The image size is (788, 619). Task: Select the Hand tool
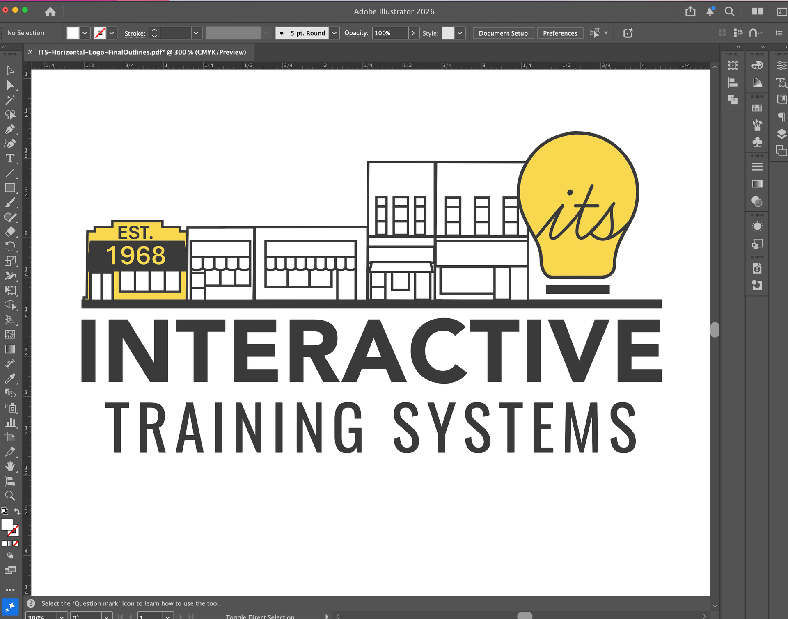coord(10,466)
